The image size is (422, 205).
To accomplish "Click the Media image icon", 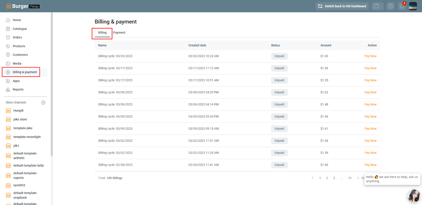I will [x=8, y=64].
